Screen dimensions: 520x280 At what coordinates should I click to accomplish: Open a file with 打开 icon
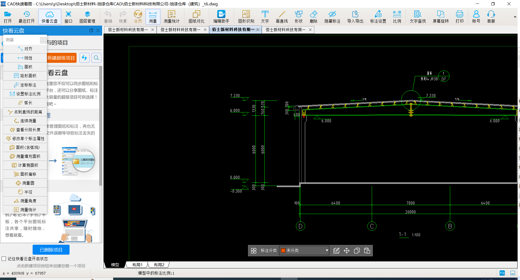pos(8,17)
